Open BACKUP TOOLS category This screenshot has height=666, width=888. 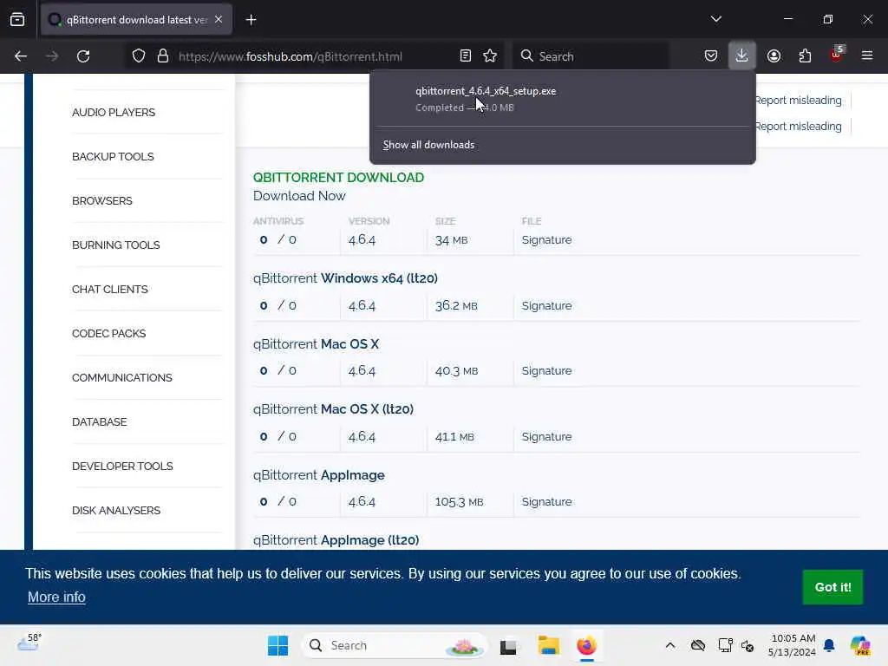pos(113,156)
